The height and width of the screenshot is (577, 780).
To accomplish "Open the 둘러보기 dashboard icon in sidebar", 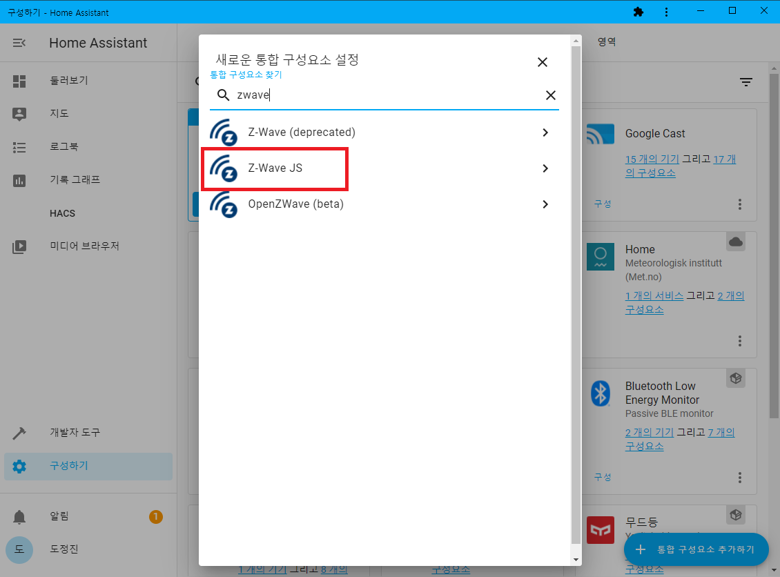I will pyautogui.click(x=19, y=81).
